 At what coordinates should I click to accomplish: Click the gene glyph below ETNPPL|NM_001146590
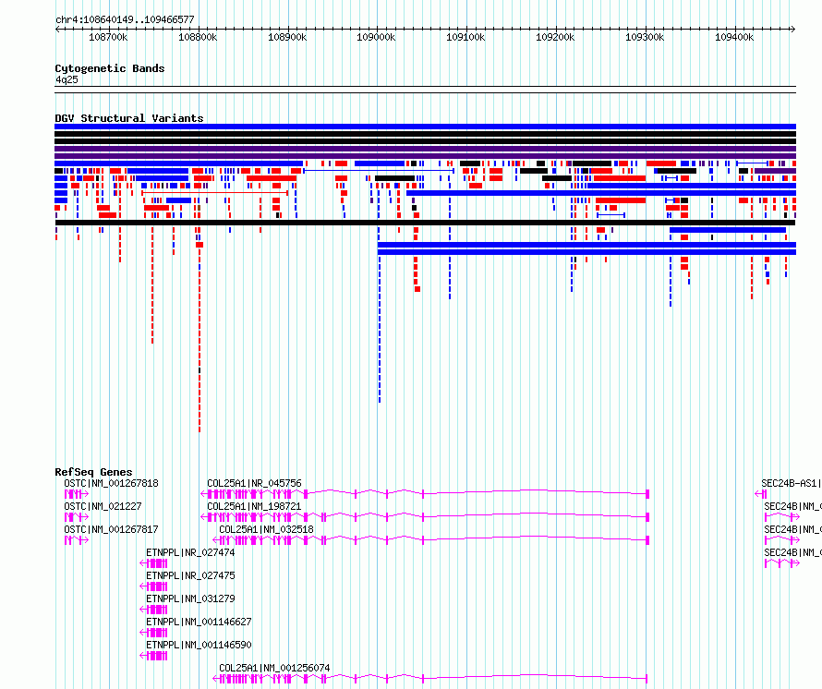pyautogui.click(x=153, y=656)
